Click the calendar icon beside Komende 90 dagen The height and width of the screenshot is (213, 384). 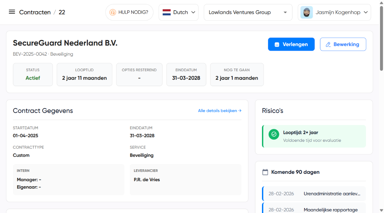tap(265, 172)
